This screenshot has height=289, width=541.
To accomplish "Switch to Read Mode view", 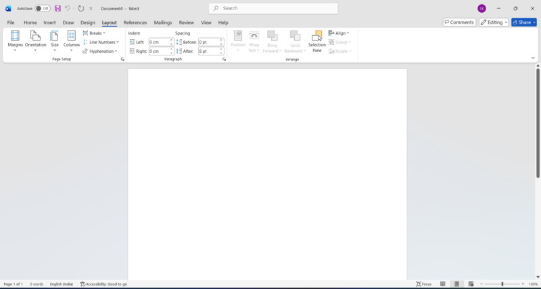I will tap(443, 284).
